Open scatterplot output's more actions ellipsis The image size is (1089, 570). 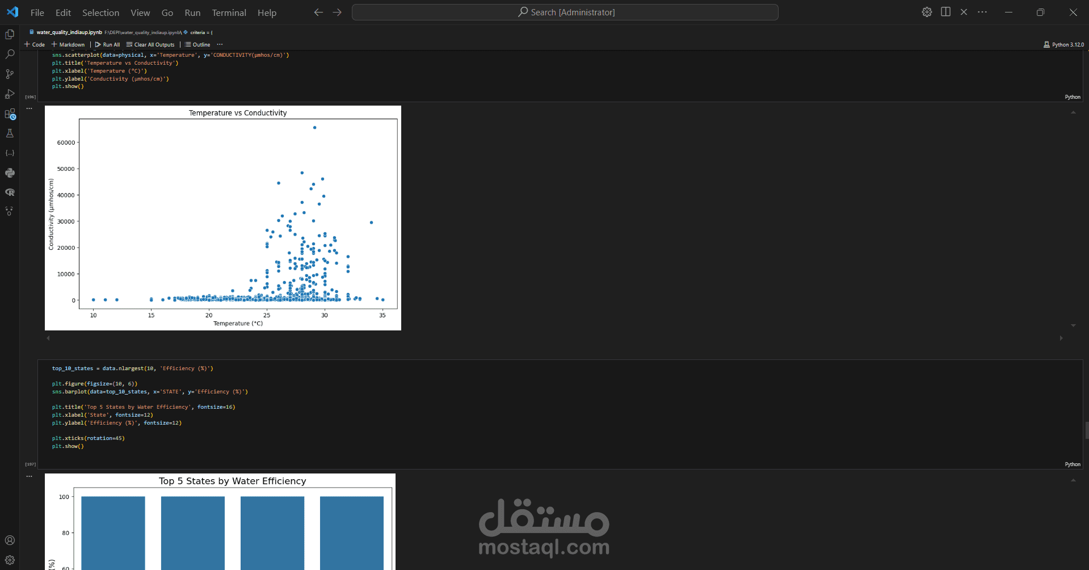point(29,108)
